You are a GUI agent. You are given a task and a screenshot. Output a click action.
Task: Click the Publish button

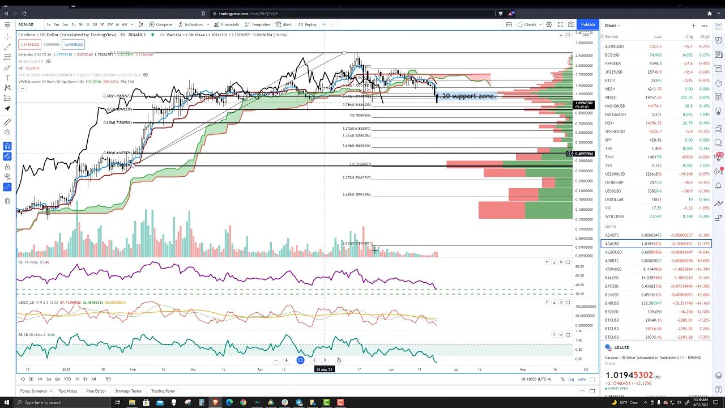pyautogui.click(x=588, y=24)
